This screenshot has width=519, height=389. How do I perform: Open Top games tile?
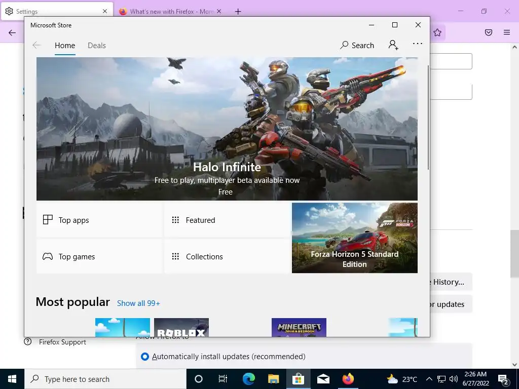click(99, 256)
